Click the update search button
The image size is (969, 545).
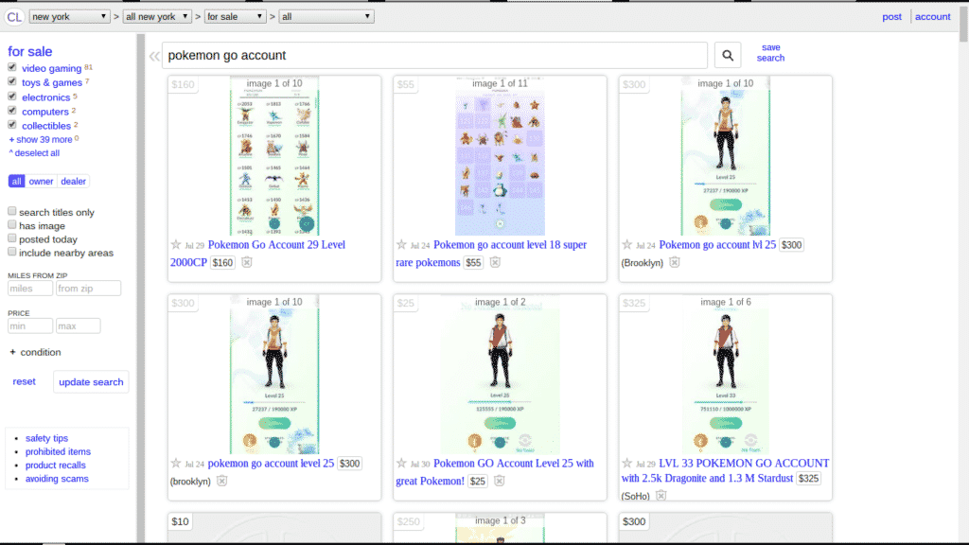pyautogui.click(x=91, y=382)
